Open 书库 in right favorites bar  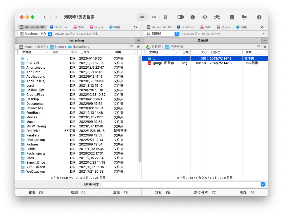[x=205, y=27]
